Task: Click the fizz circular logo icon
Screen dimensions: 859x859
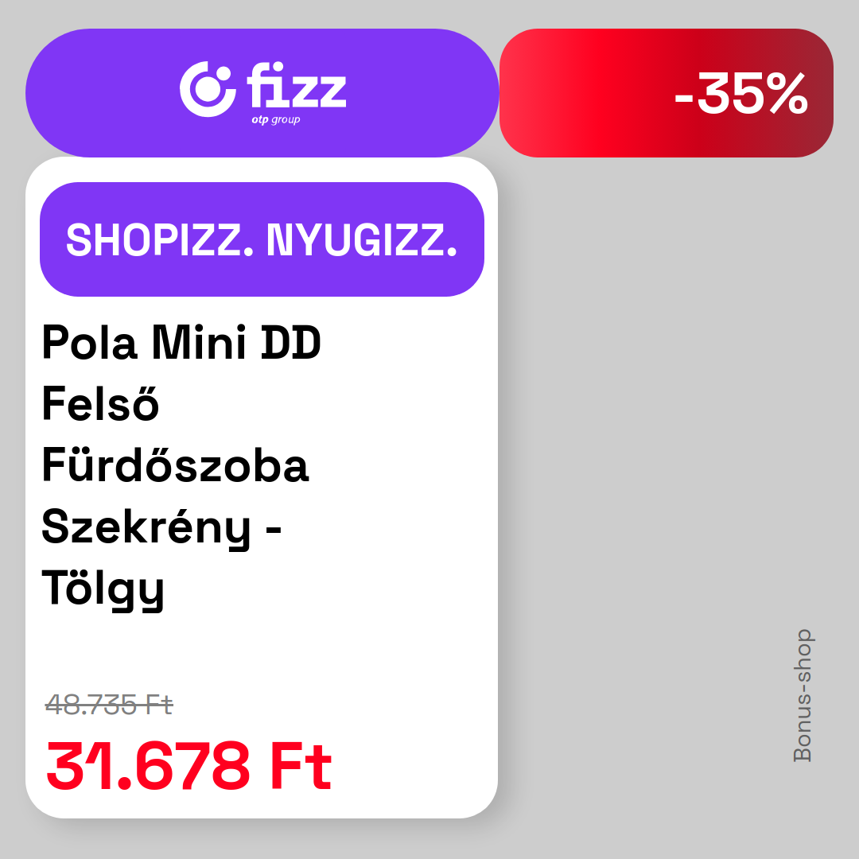Action: [x=208, y=89]
